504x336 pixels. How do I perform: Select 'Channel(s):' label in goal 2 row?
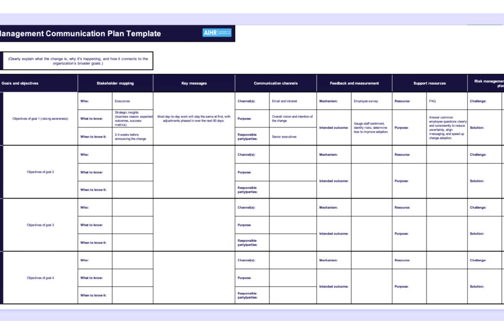click(x=246, y=154)
